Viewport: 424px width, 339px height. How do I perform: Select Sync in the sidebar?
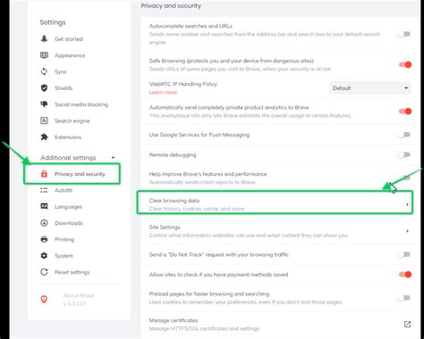point(61,71)
